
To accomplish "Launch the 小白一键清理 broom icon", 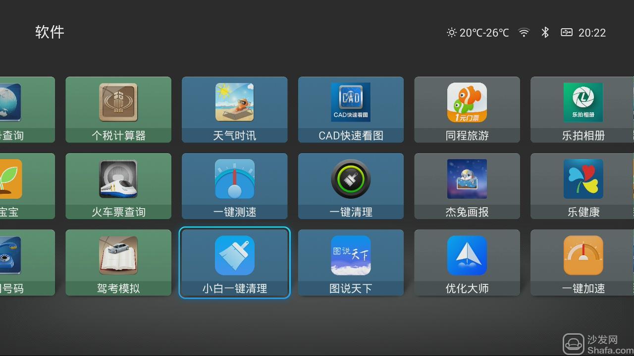I will (x=235, y=256).
